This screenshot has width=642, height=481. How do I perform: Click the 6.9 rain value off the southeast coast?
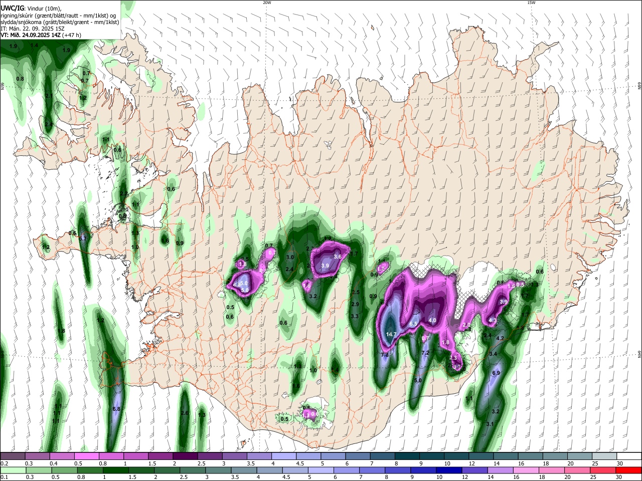click(x=497, y=373)
